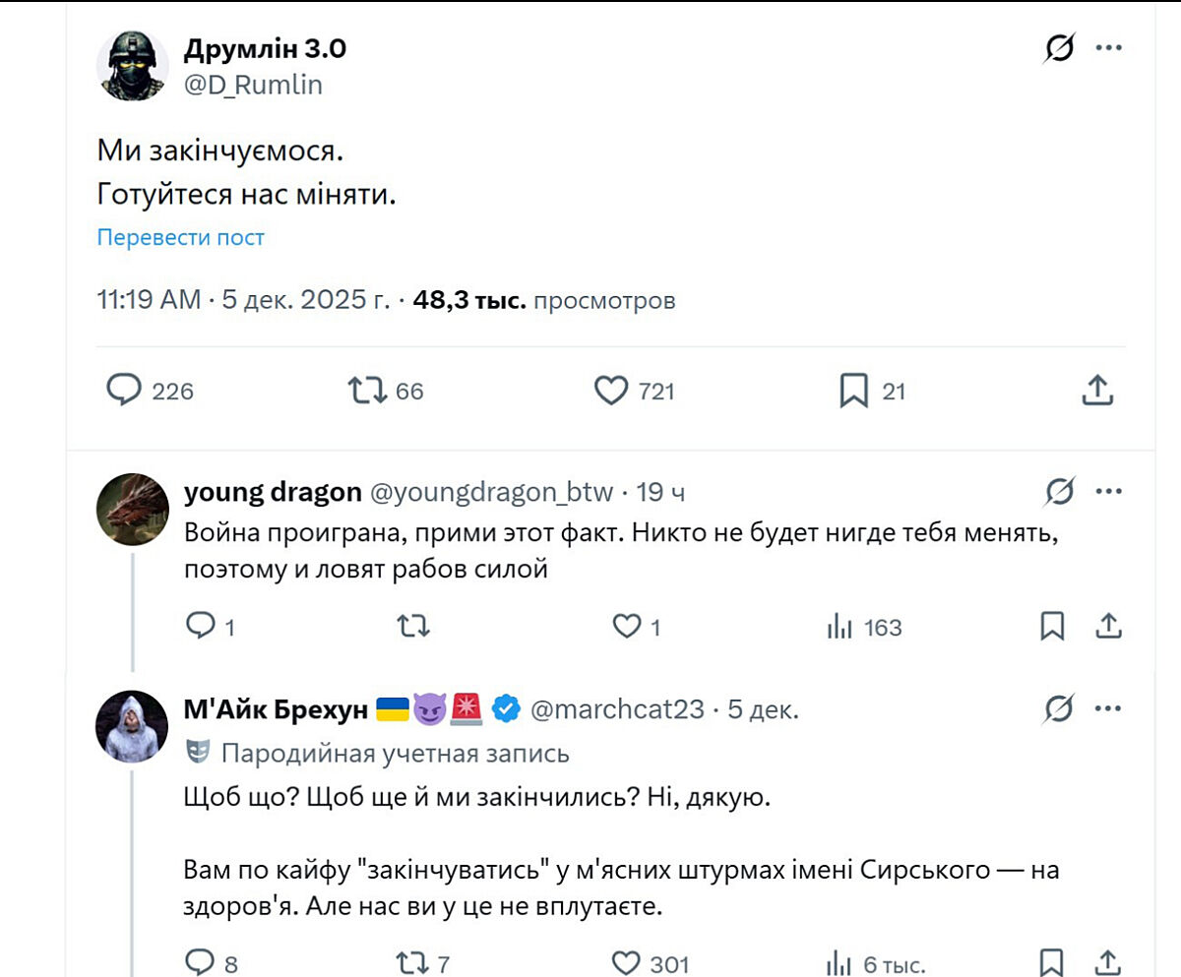Click "Перевести пост" translate link
The image size is (1181, 977).
[x=180, y=237]
